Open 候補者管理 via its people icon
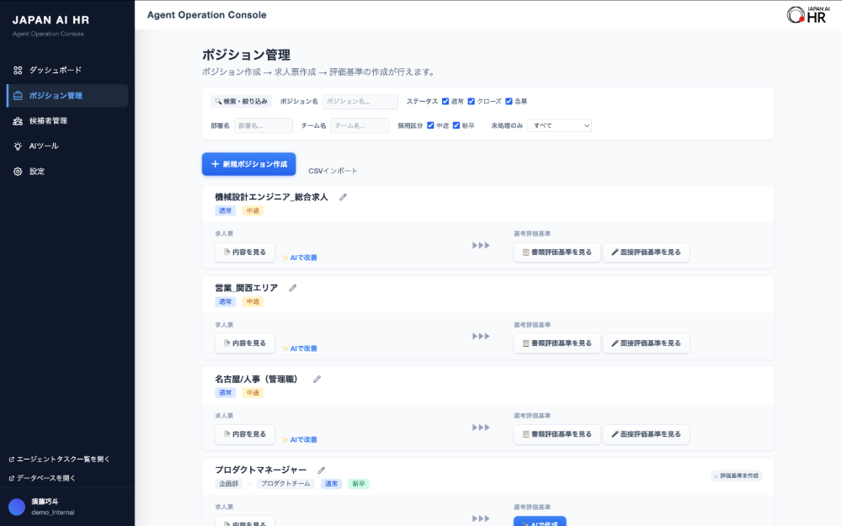Viewport: 842px width, 526px height. tap(18, 120)
